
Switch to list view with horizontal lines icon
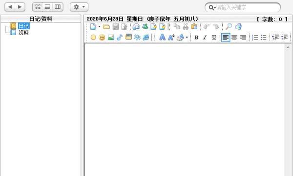coord(47,7)
